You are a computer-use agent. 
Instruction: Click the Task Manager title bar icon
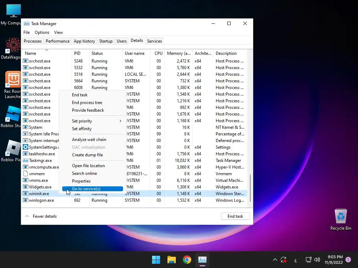[27, 23]
